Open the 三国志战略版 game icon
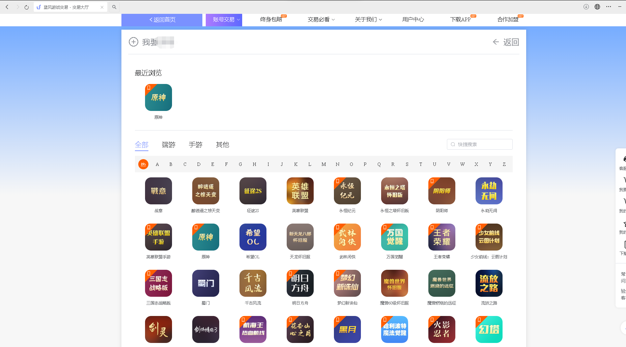Image resolution: width=626 pixels, height=347 pixels. pos(158,283)
